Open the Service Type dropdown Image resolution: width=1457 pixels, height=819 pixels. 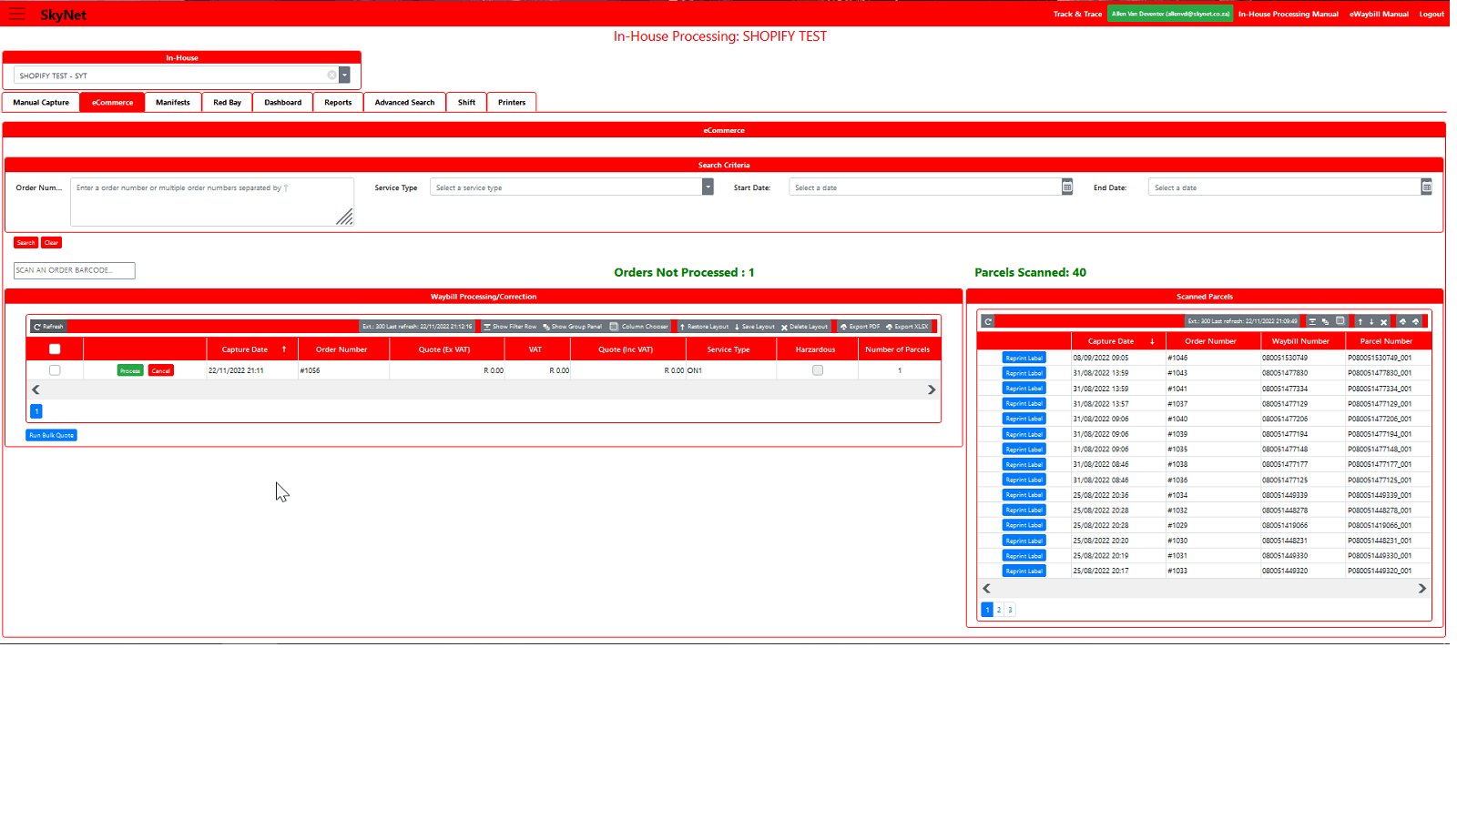tap(708, 186)
